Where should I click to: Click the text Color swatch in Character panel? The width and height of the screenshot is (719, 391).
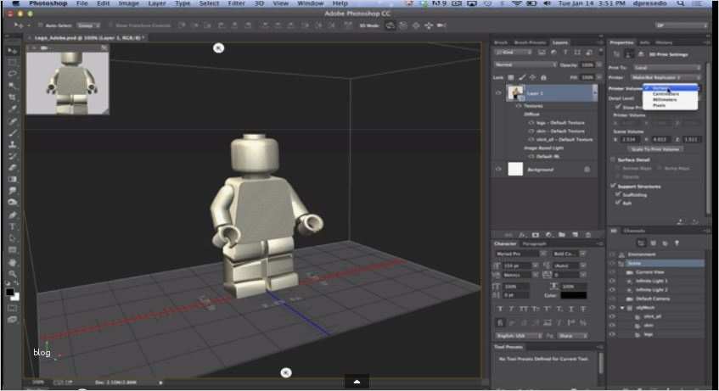coord(572,294)
